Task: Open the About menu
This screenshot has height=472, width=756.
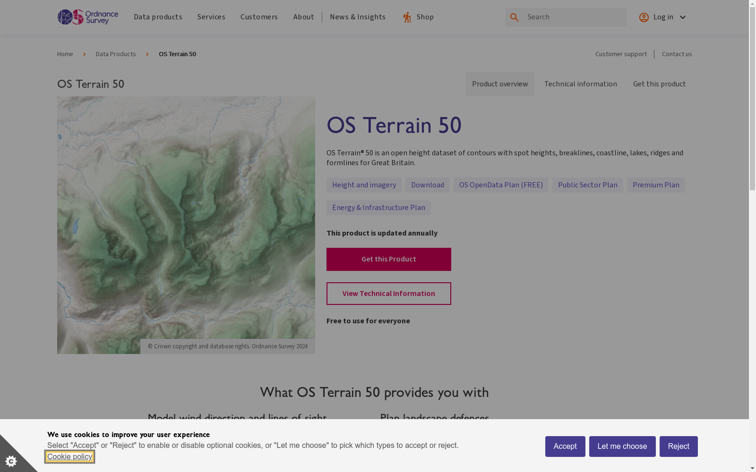Action: 303,17
